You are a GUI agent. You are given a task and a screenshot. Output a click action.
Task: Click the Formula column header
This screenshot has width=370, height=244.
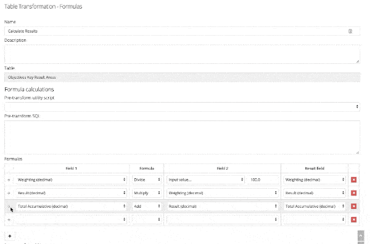point(147,168)
